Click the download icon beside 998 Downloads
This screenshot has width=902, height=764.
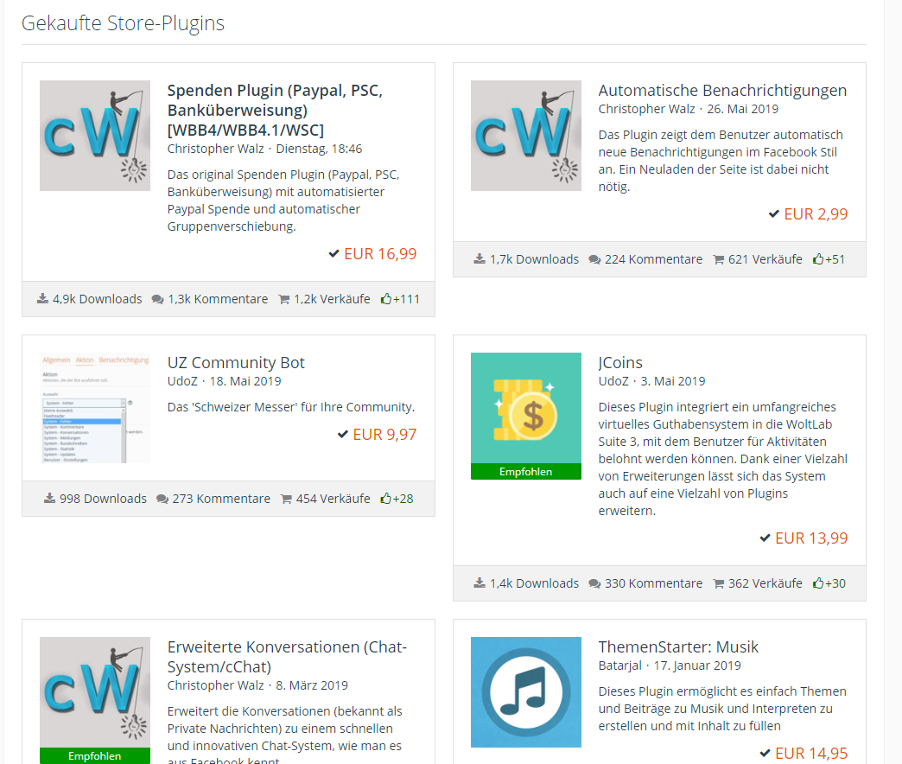coord(49,499)
